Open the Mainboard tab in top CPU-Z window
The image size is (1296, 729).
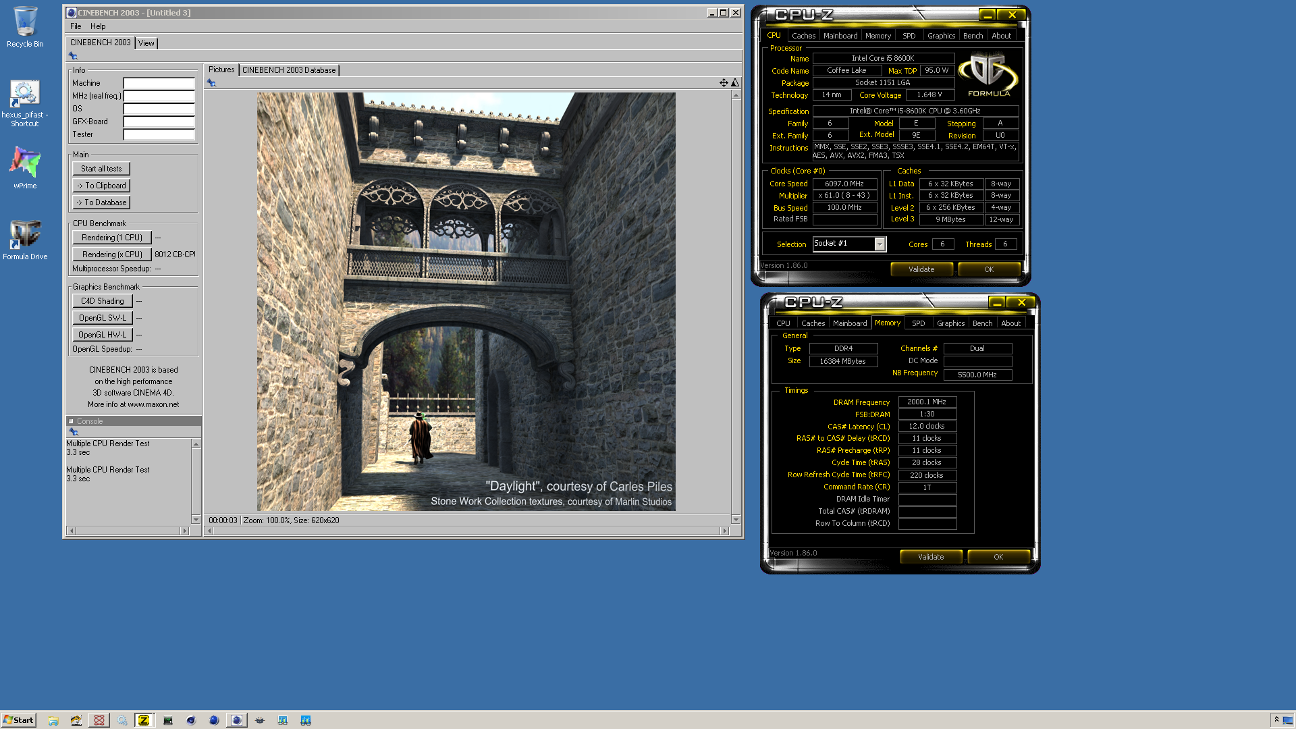tap(840, 36)
